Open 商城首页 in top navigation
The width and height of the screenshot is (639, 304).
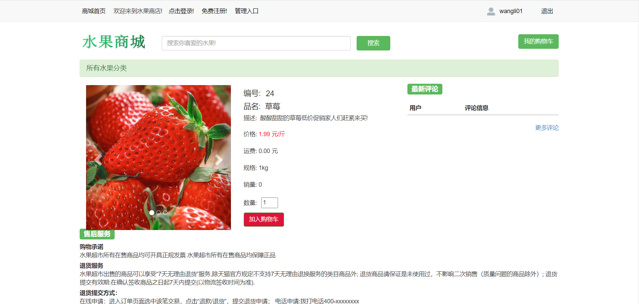[x=94, y=11]
